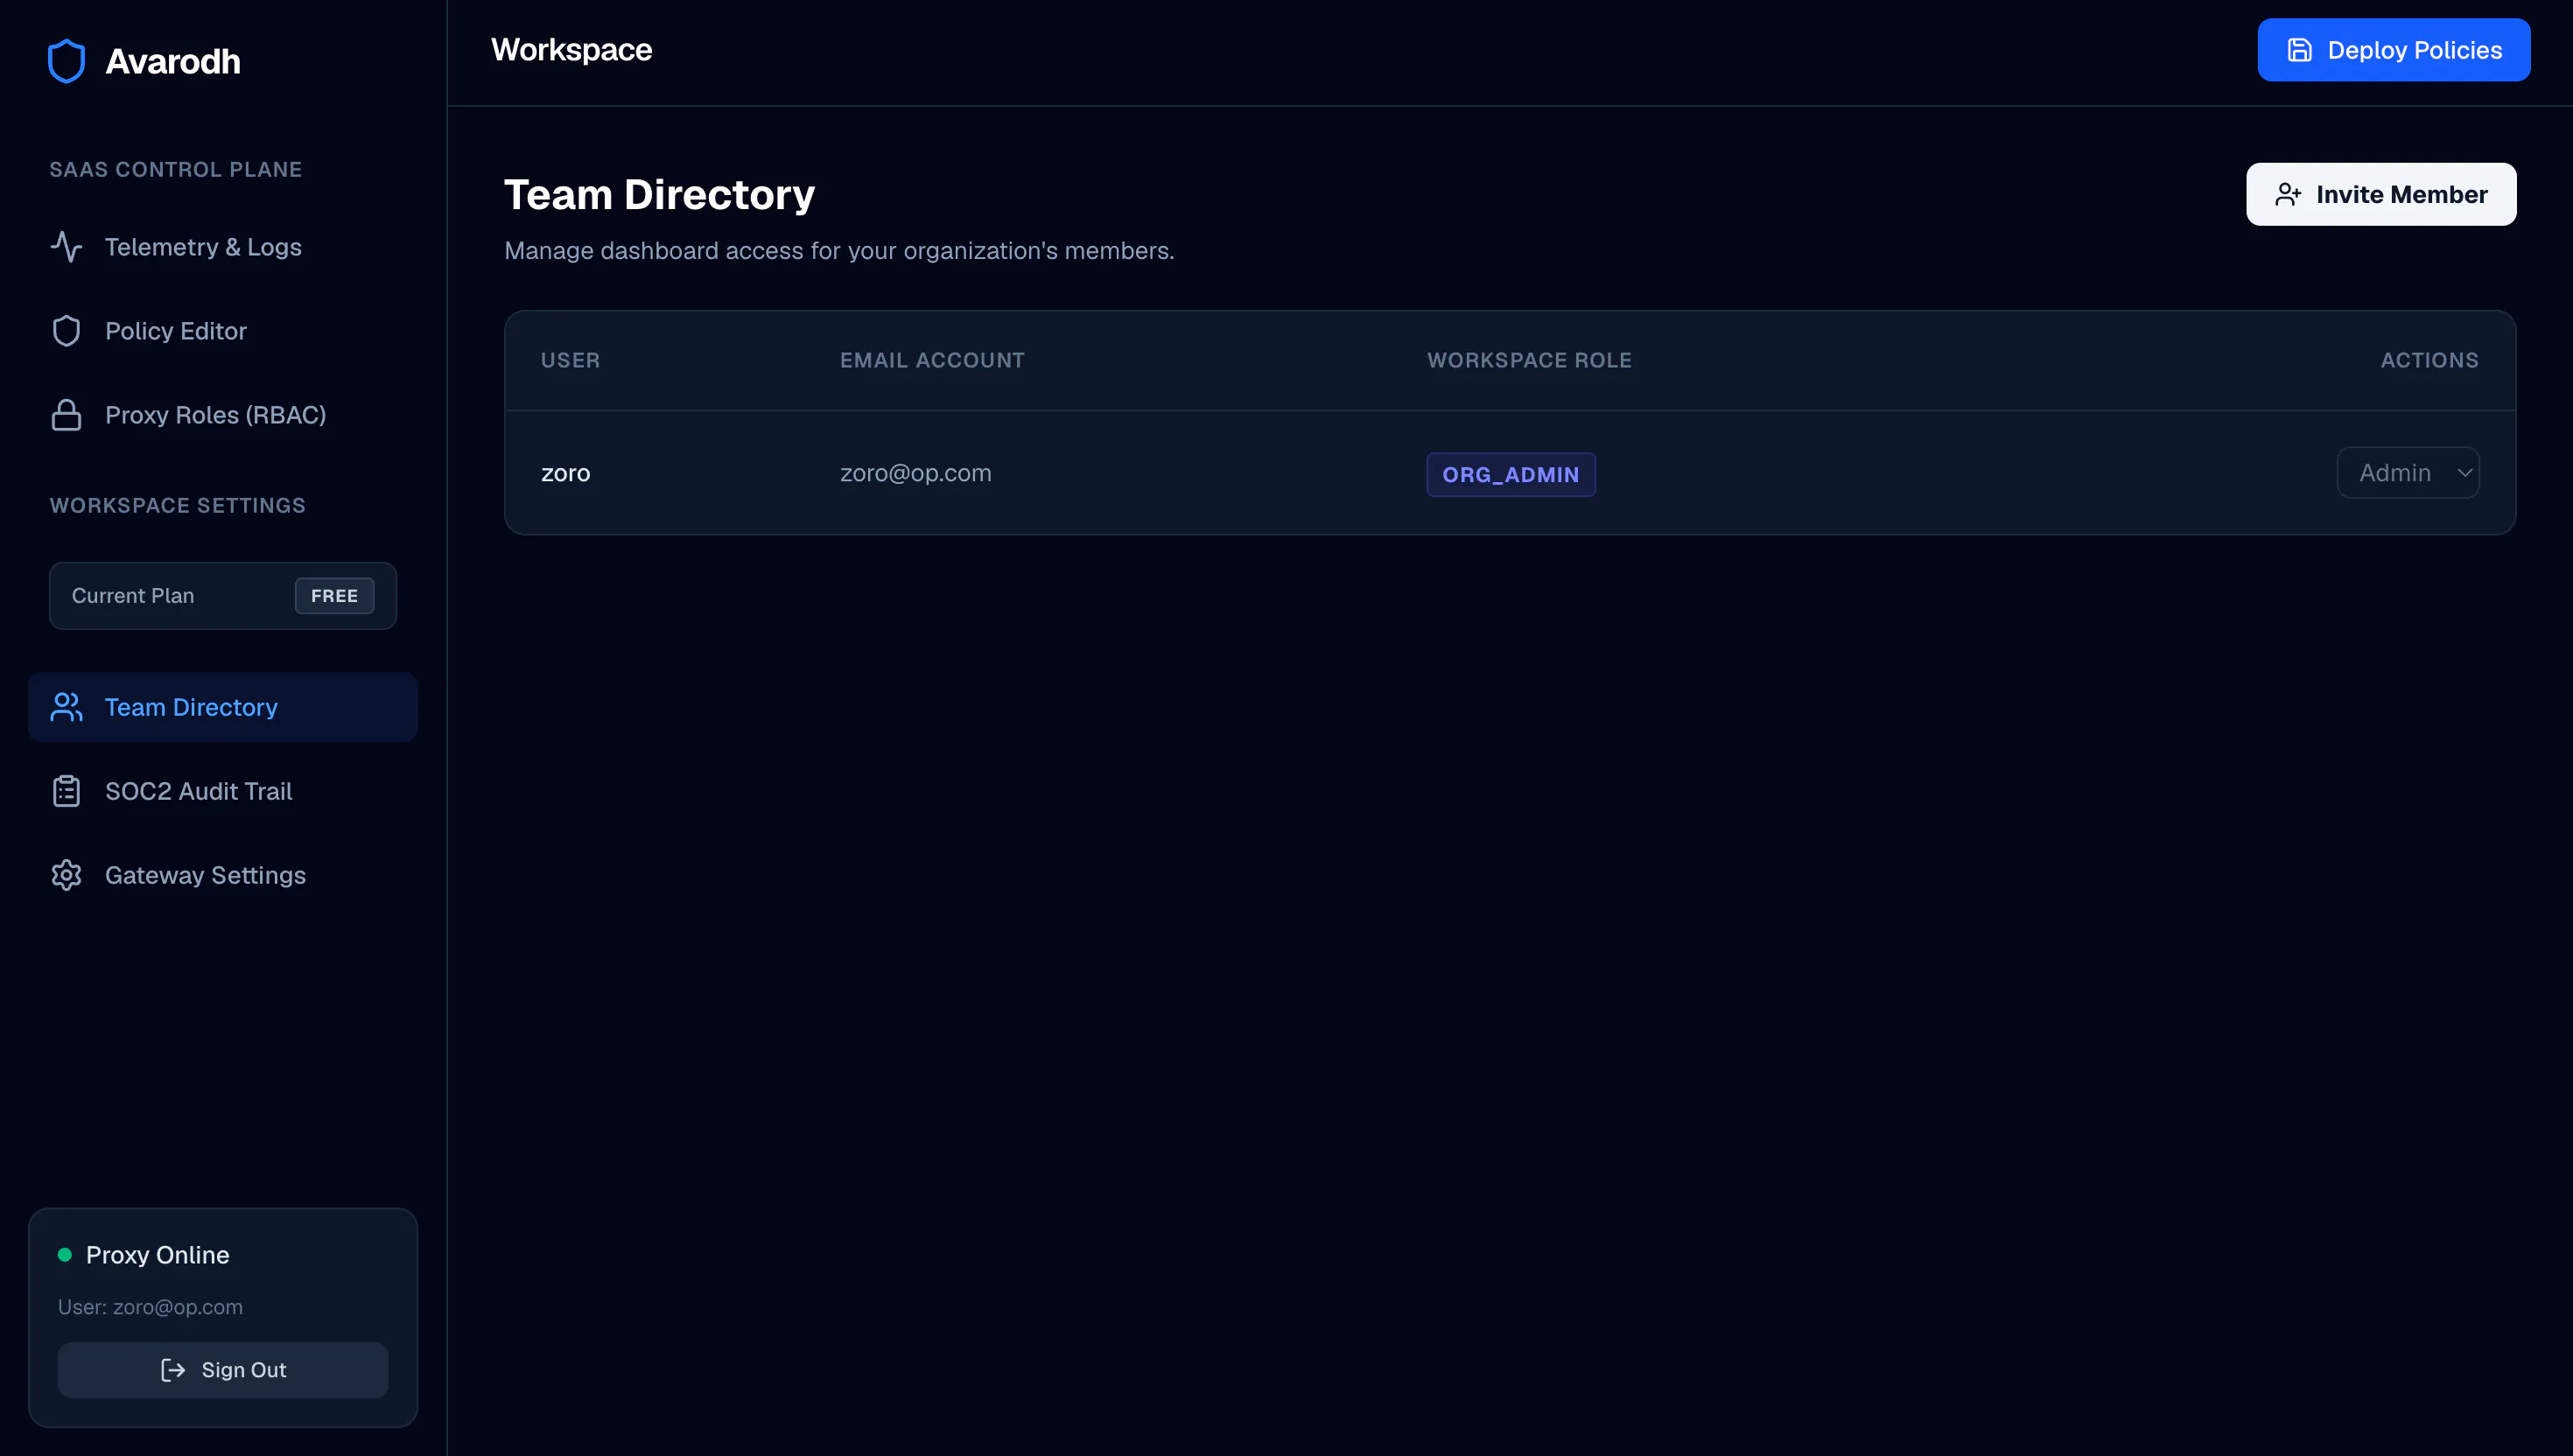The height and width of the screenshot is (1456, 2573).
Task: Click the Team Directory page heading
Action: point(659,195)
